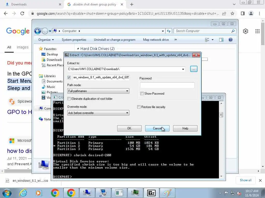Toggle Chrome side panel icon

tap(243, 13)
